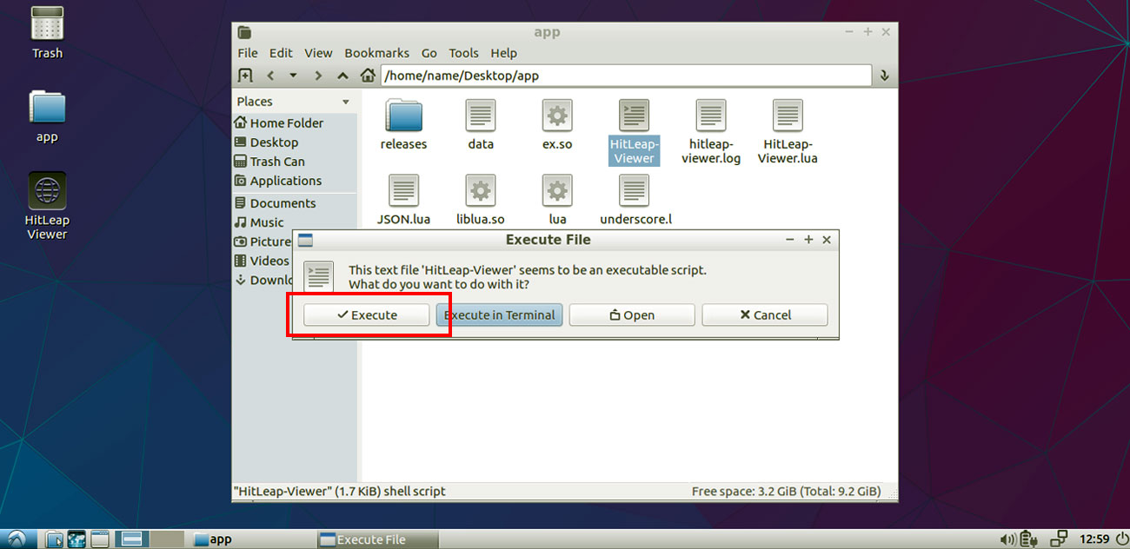Click the show desktop taskbar icon
This screenshot has height=549, width=1130.
(x=99, y=539)
